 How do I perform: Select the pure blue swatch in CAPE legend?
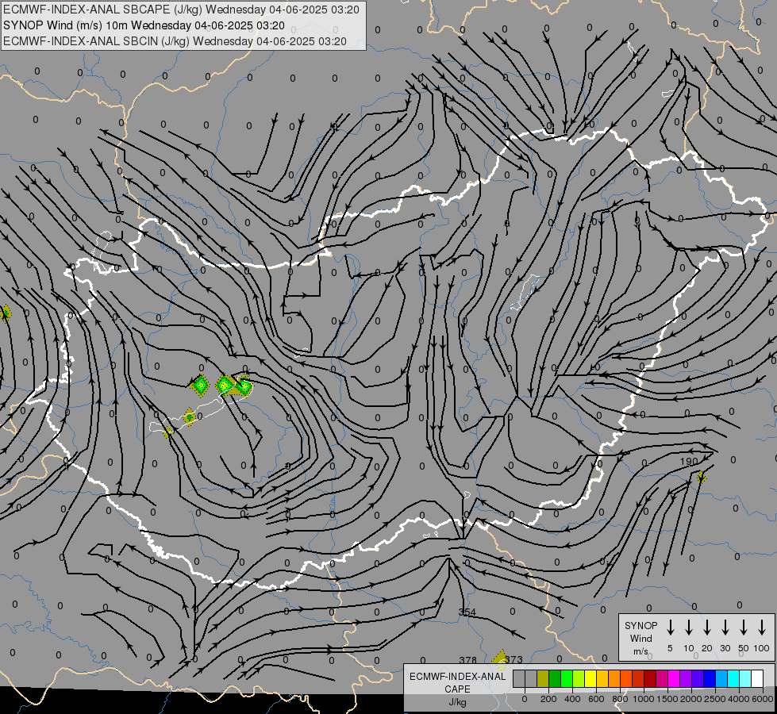click(709, 678)
